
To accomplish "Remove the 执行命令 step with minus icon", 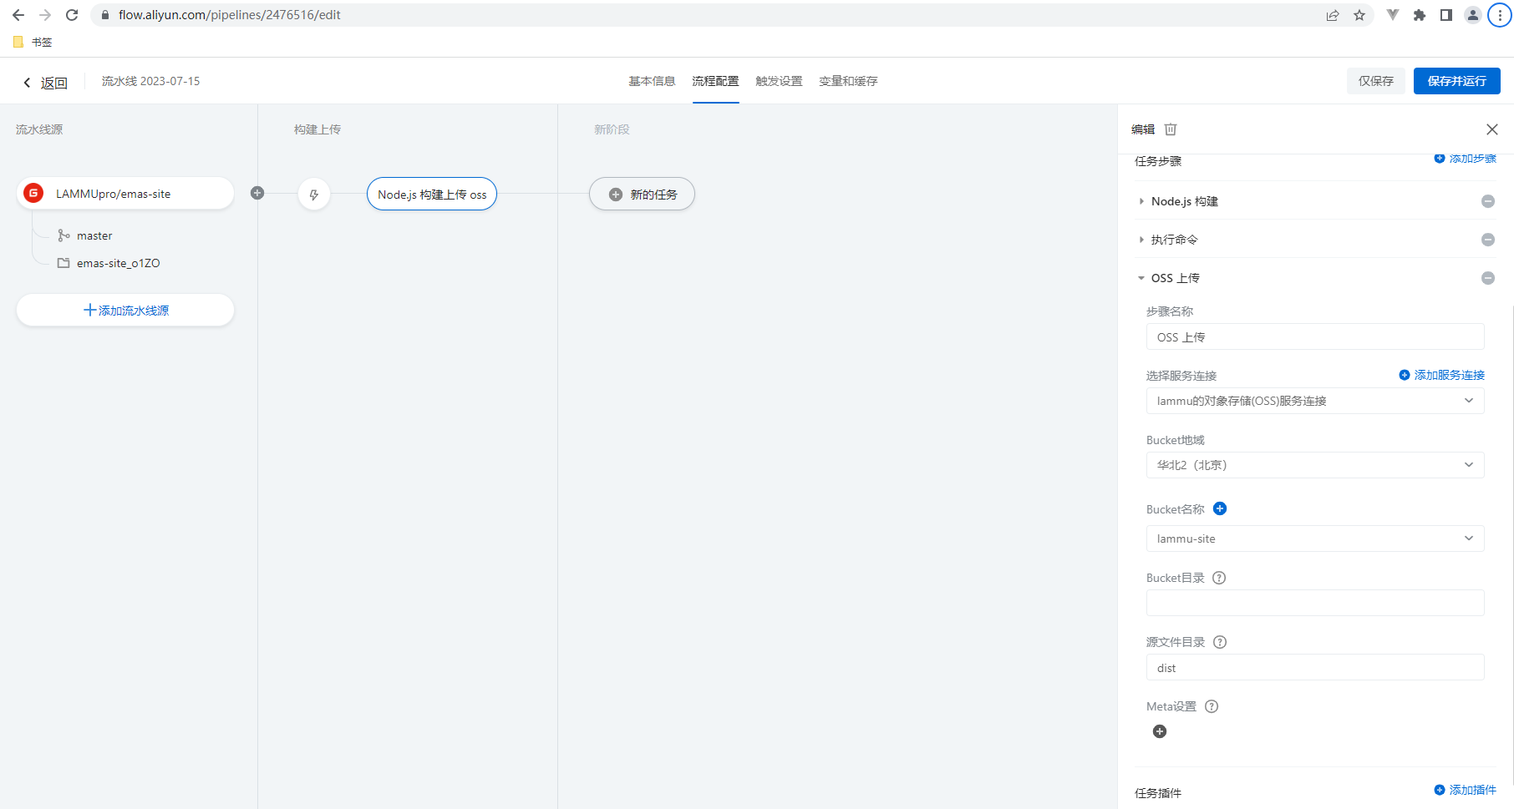I will pos(1488,240).
